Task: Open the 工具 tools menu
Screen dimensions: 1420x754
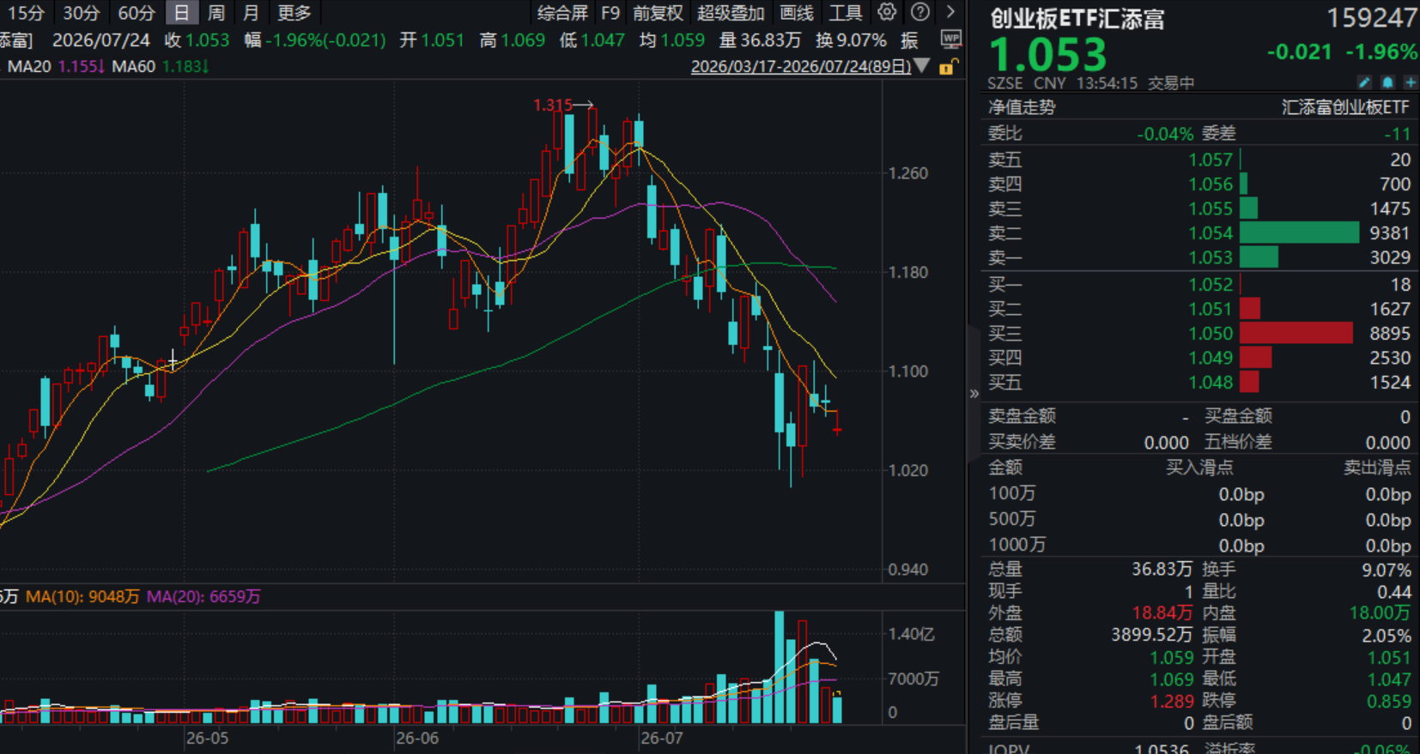Action: [x=845, y=13]
